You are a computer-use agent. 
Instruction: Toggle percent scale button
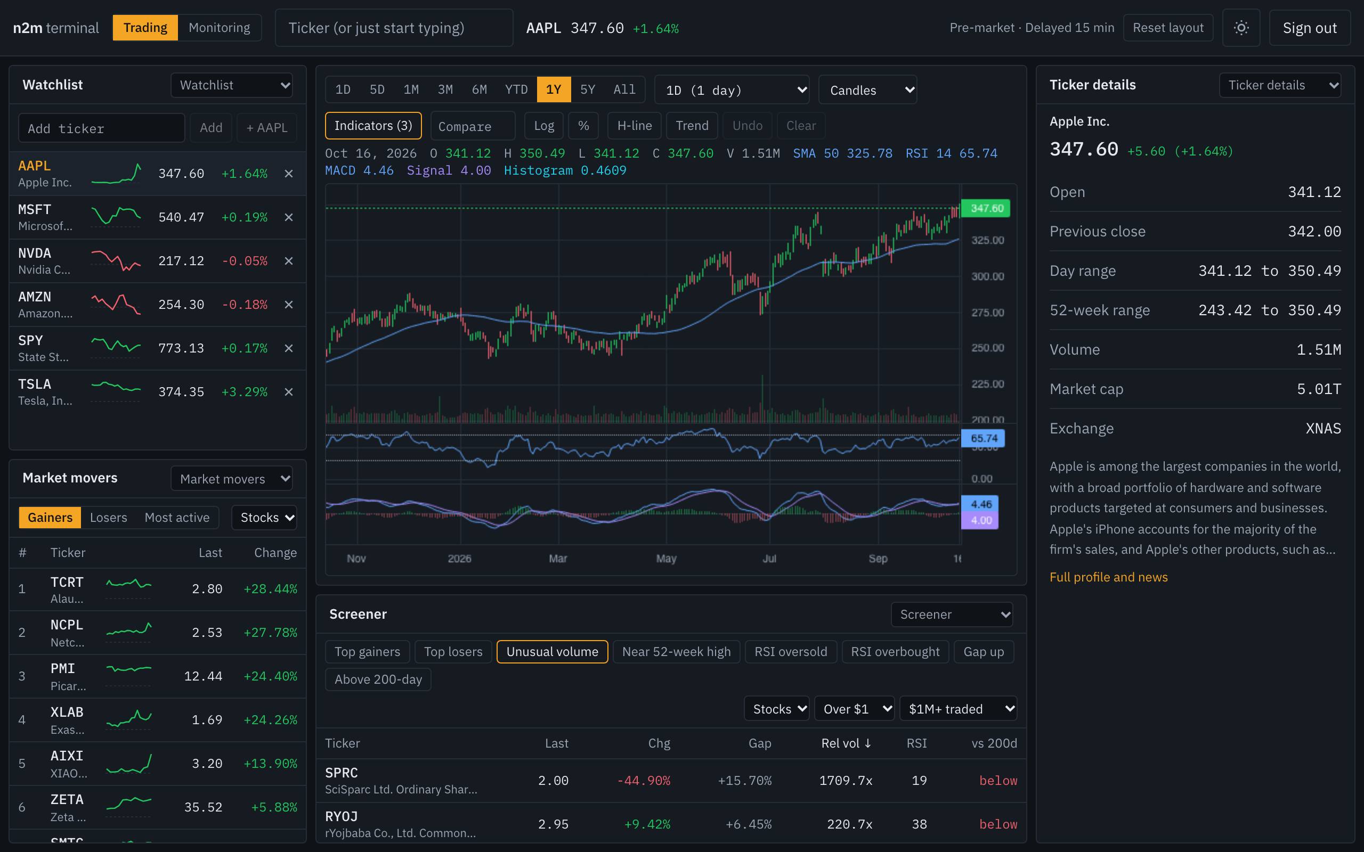point(583,126)
